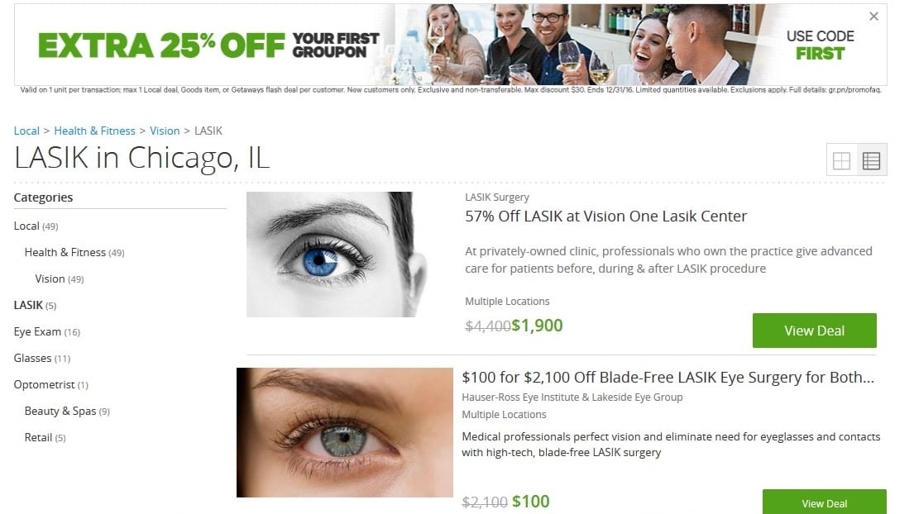Open Health & Fitness breadcrumb link

[94, 131]
